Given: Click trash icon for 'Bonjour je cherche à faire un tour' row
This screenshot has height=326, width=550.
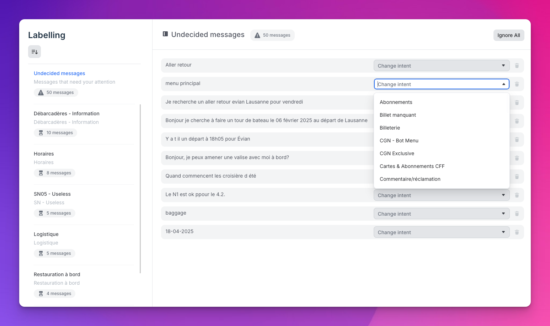Looking at the screenshot, I should pyautogui.click(x=517, y=121).
